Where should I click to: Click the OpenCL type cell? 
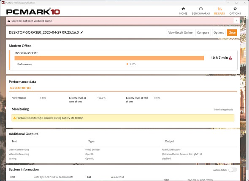89,154
